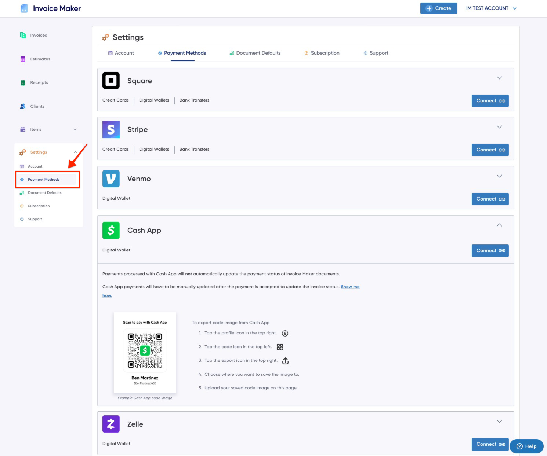Switch to the Support tab

click(376, 53)
